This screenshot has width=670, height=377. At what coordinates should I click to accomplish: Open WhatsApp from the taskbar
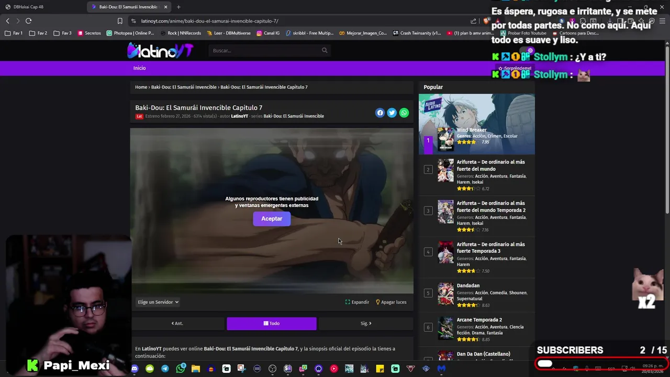tap(181, 369)
